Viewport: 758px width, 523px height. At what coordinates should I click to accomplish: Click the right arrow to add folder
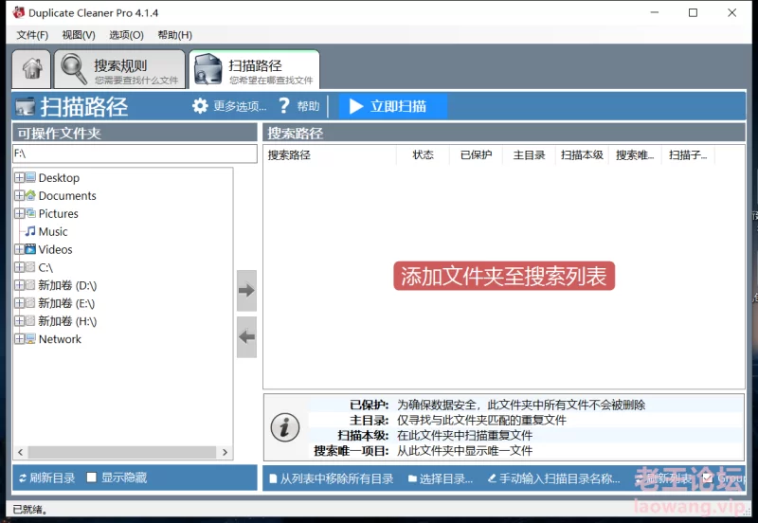(246, 291)
